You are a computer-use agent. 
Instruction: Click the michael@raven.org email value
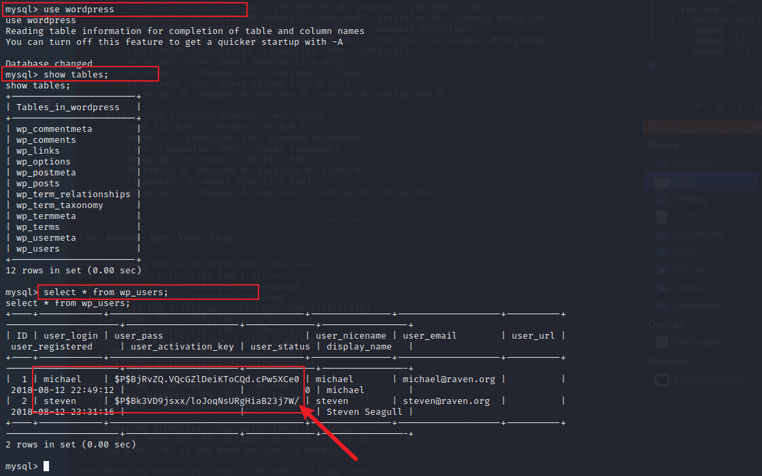coord(449,379)
